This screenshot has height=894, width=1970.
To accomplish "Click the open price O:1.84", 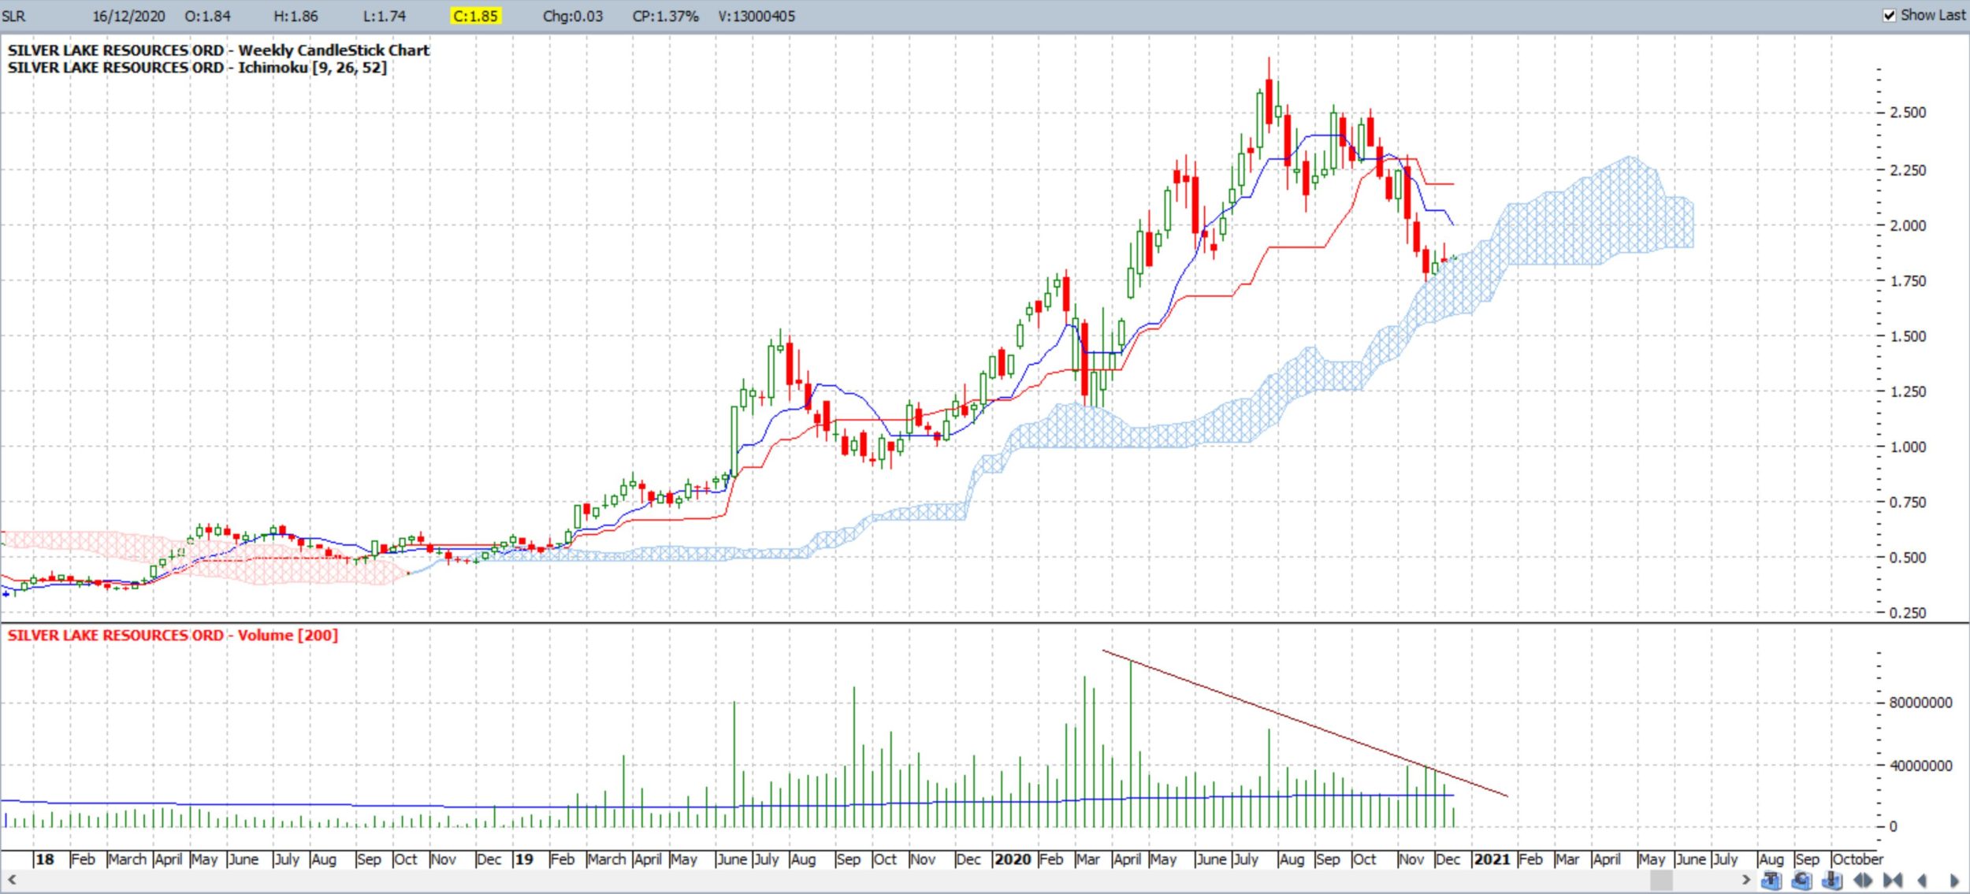I will coord(207,16).
